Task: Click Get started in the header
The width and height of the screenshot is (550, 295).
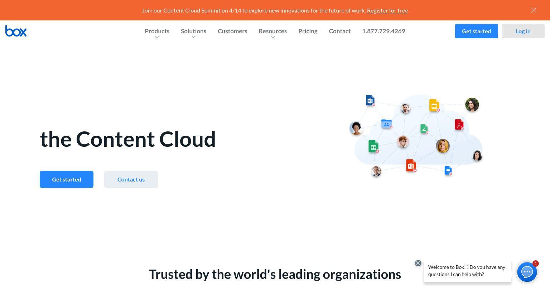Action: (477, 31)
